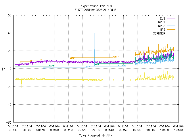Click the -60 y-axis tick label

(9, 122)
